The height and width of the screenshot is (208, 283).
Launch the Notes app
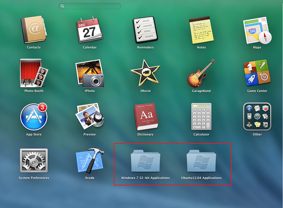(x=201, y=30)
